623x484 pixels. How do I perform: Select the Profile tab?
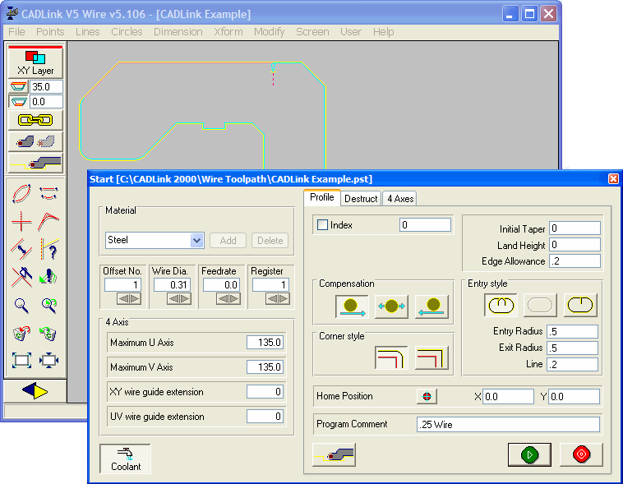pyautogui.click(x=322, y=197)
